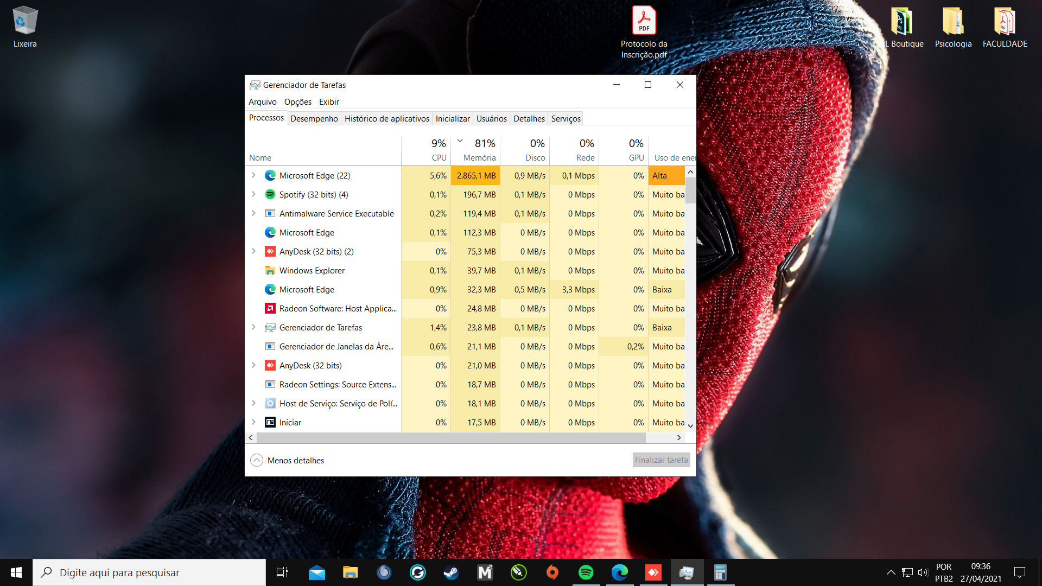Select Radeon Settings: Source Extens... row
The height and width of the screenshot is (586, 1042).
(465, 384)
